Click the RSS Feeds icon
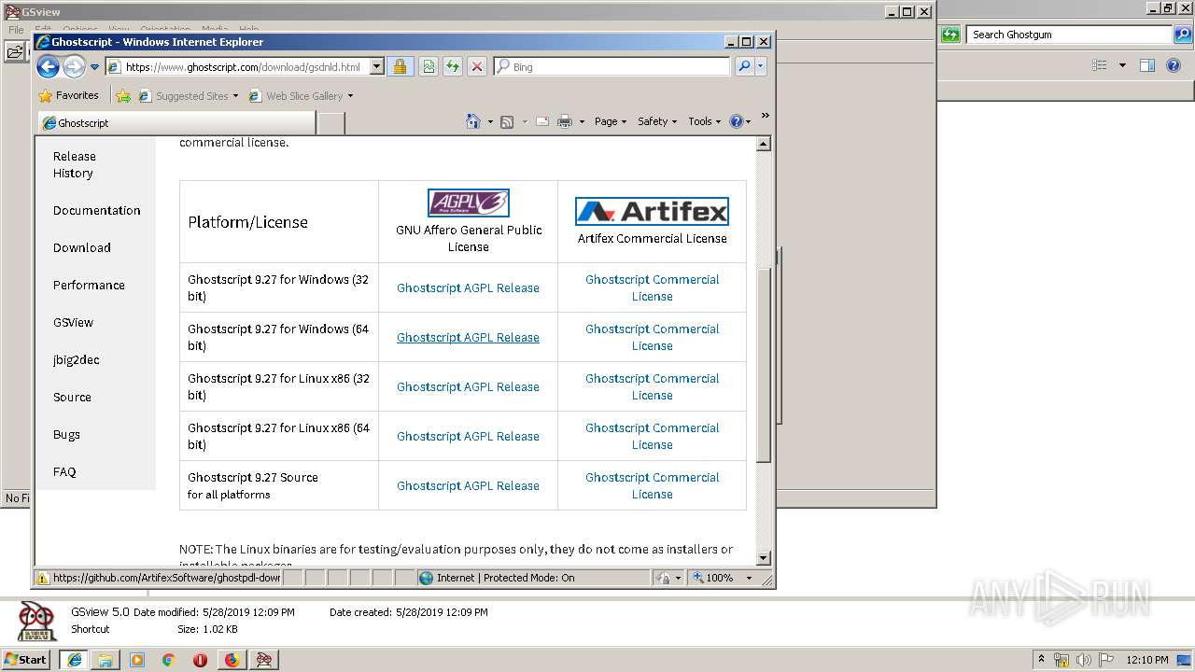 [507, 121]
